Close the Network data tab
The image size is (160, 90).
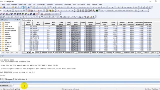tap(33, 20)
